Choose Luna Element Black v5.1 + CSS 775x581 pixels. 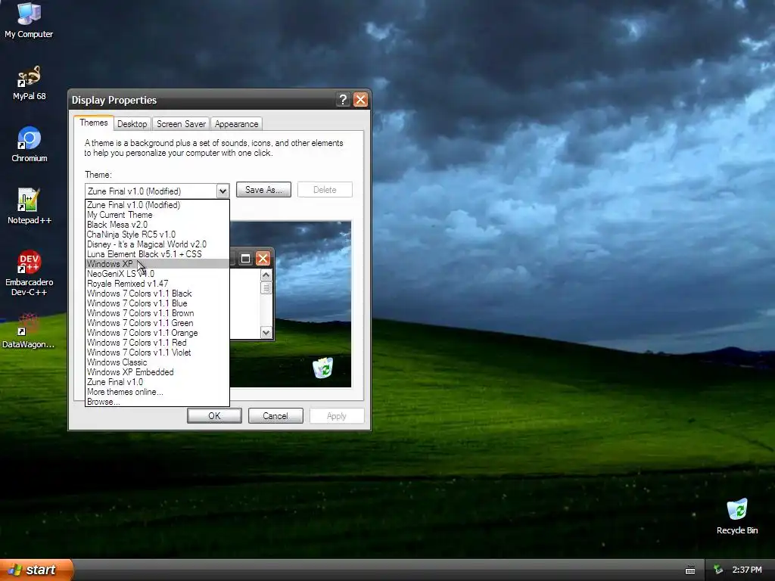157,254
